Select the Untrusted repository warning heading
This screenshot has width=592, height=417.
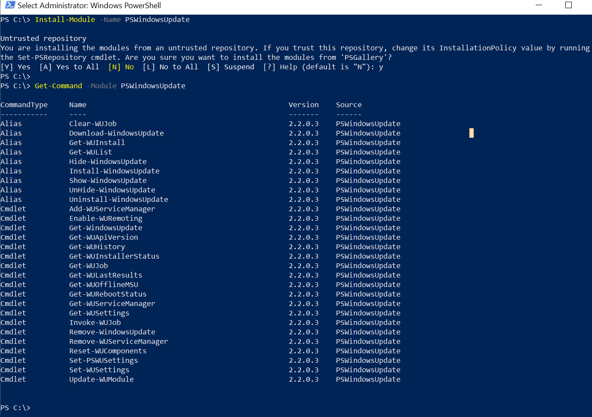point(43,38)
